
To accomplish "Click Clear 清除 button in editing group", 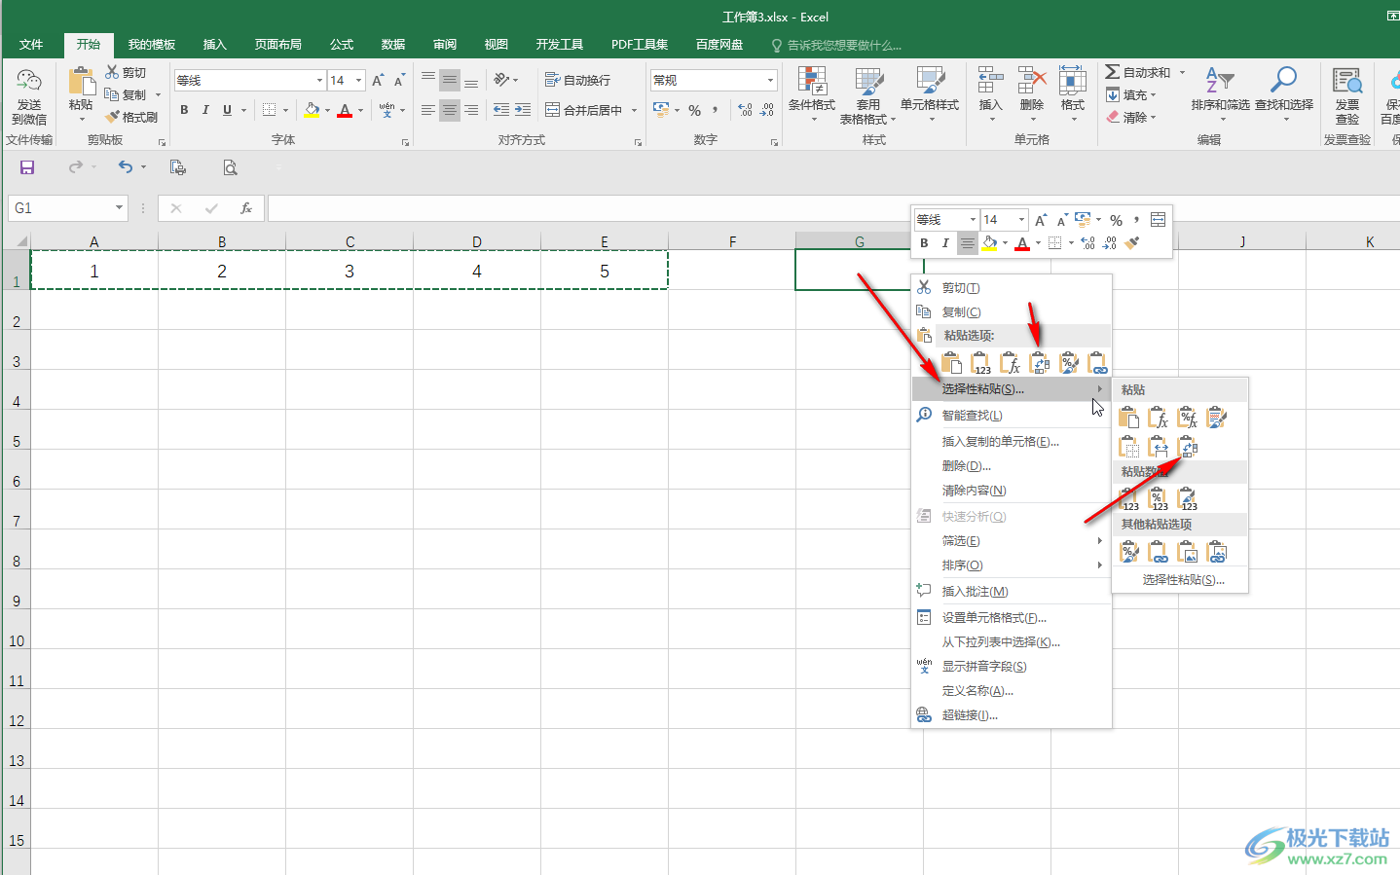I will point(1131,118).
